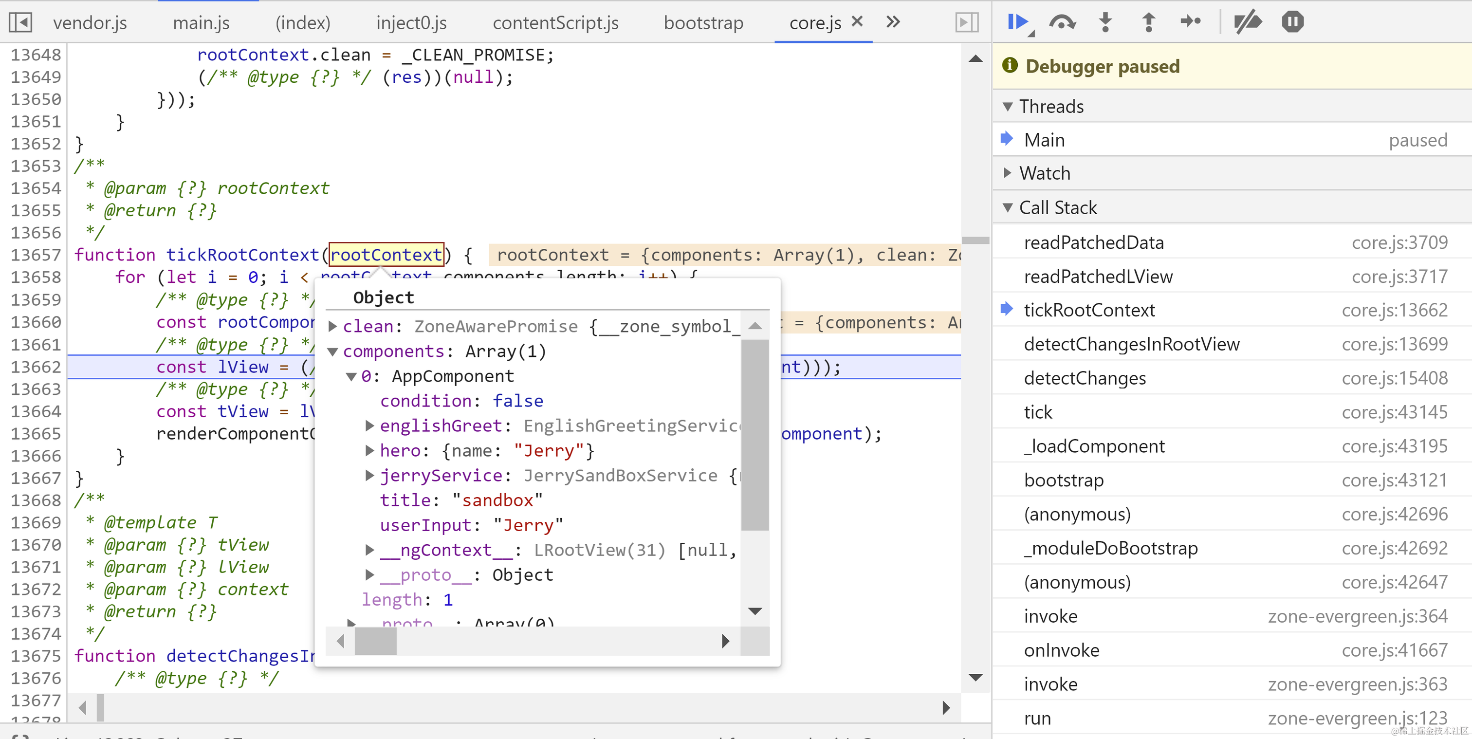This screenshot has width=1472, height=739.
Task: Step over next function call
Action: (1062, 22)
